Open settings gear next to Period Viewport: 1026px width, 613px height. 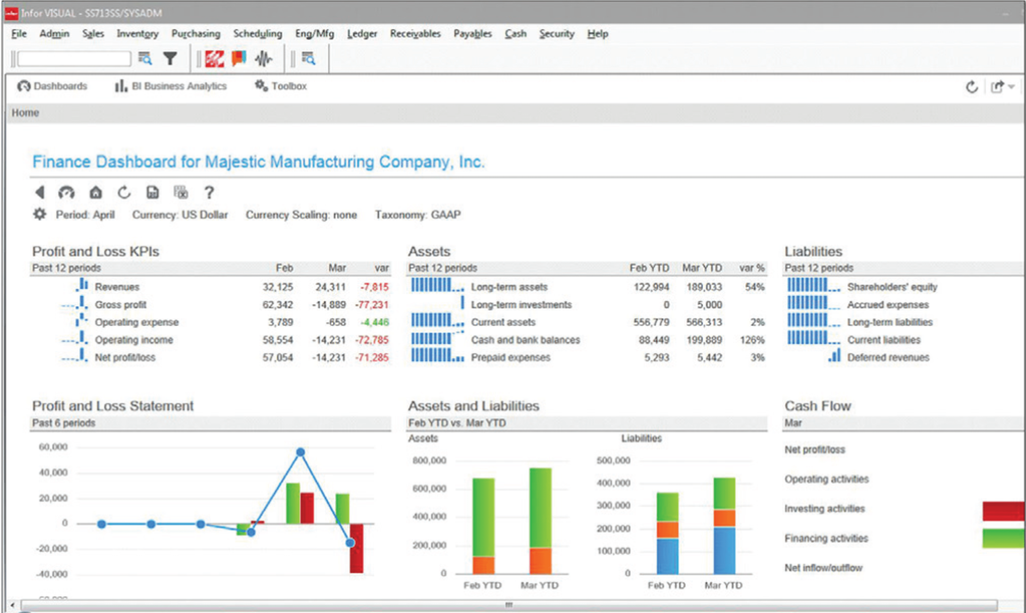pyautogui.click(x=40, y=214)
